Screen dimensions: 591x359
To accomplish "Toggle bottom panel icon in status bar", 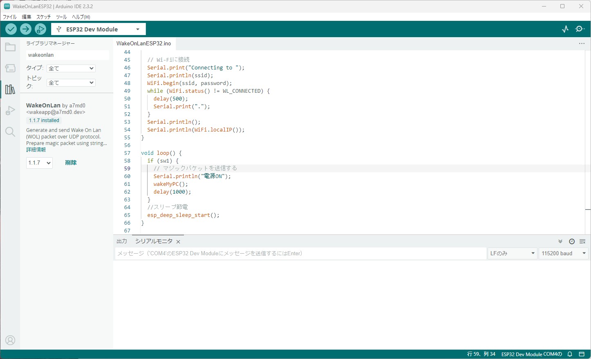I will click(582, 354).
